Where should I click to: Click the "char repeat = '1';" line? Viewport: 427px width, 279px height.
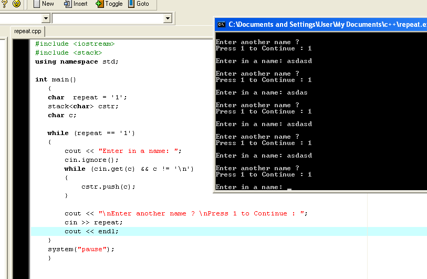[87, 98]
